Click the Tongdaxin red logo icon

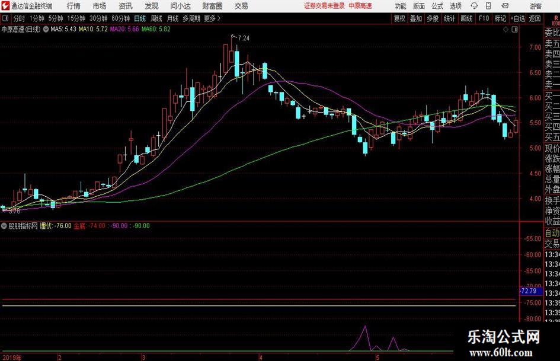point(5,6)
